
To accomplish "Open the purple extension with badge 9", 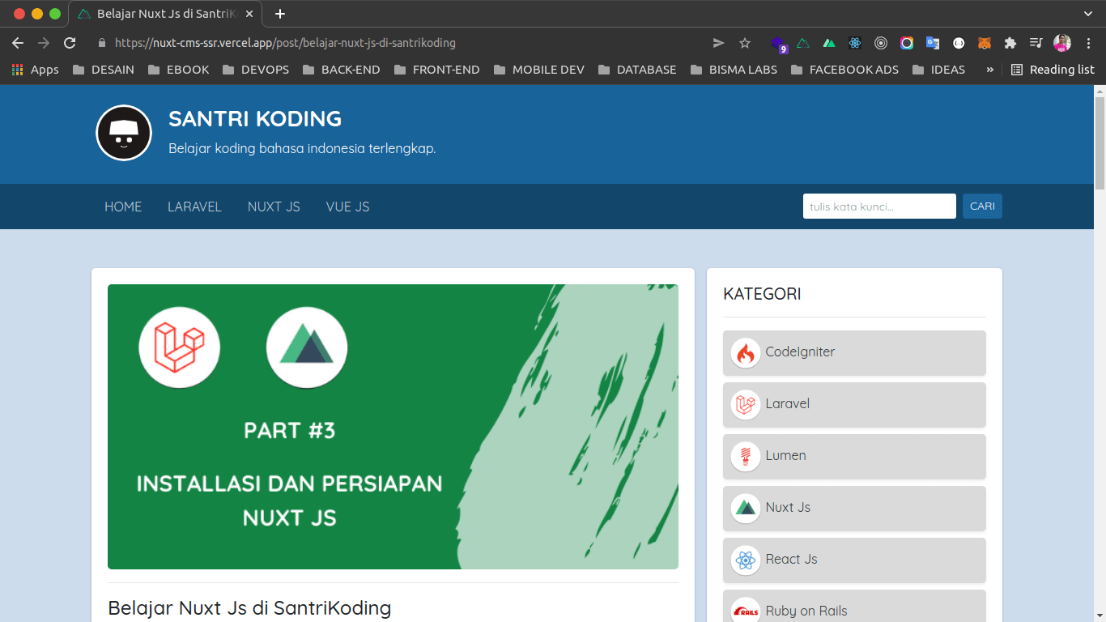I will [778, 44].
